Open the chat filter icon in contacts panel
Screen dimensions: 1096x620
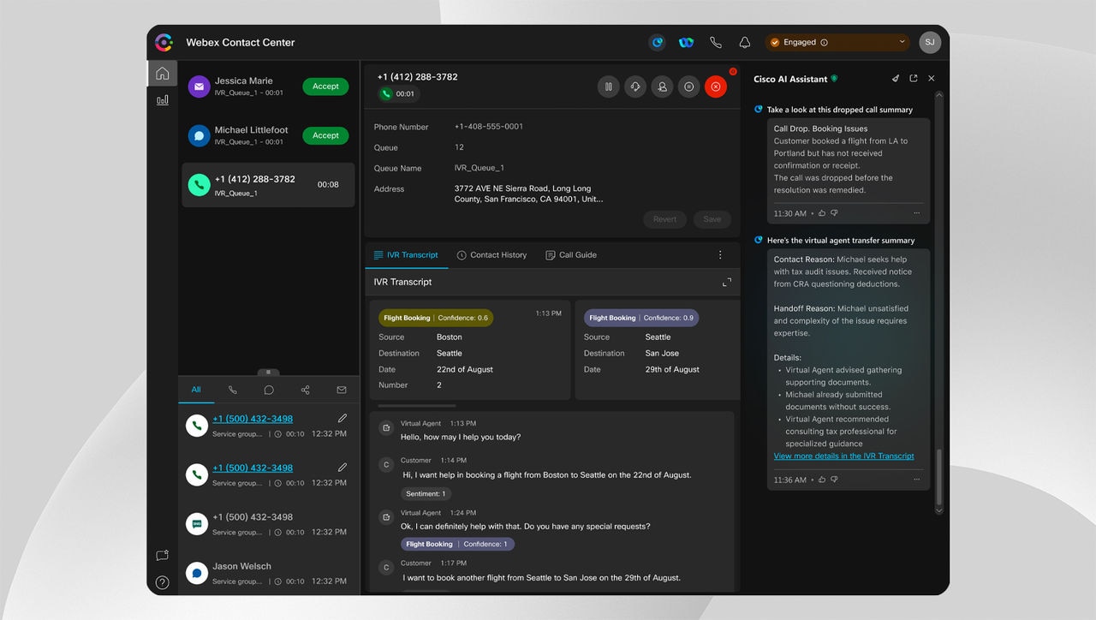[269, 390]
